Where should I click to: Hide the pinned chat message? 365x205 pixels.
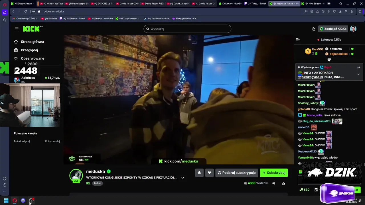point(359,67)
